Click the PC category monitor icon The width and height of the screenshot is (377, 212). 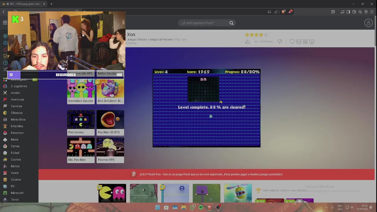5,186
